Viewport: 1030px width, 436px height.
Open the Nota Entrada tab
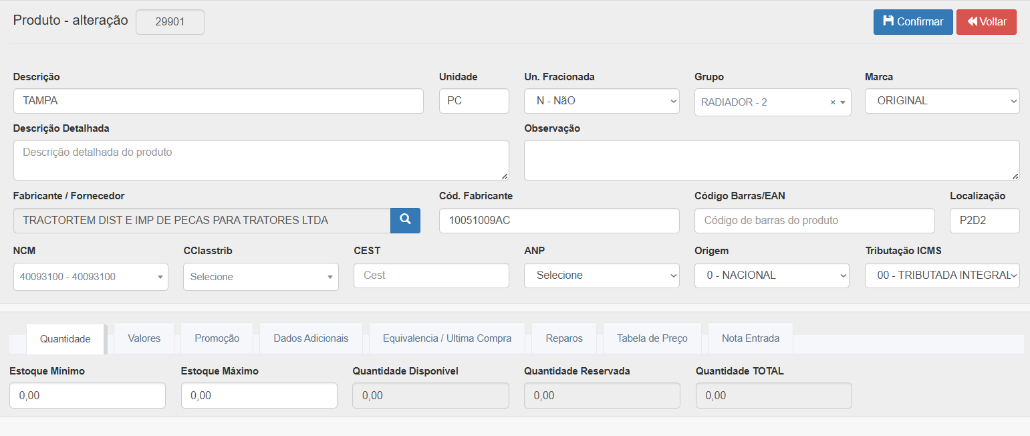click(x=751, y=338)
